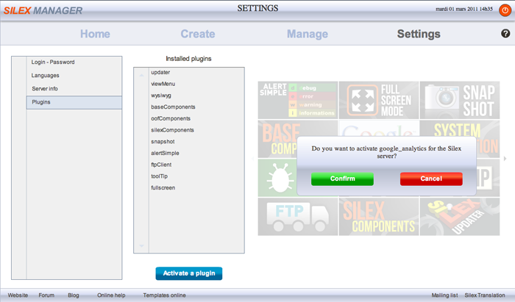Open the help question mark icon
Image resolution: width=515 pixels, height=302 pixels.
point(505,33)
